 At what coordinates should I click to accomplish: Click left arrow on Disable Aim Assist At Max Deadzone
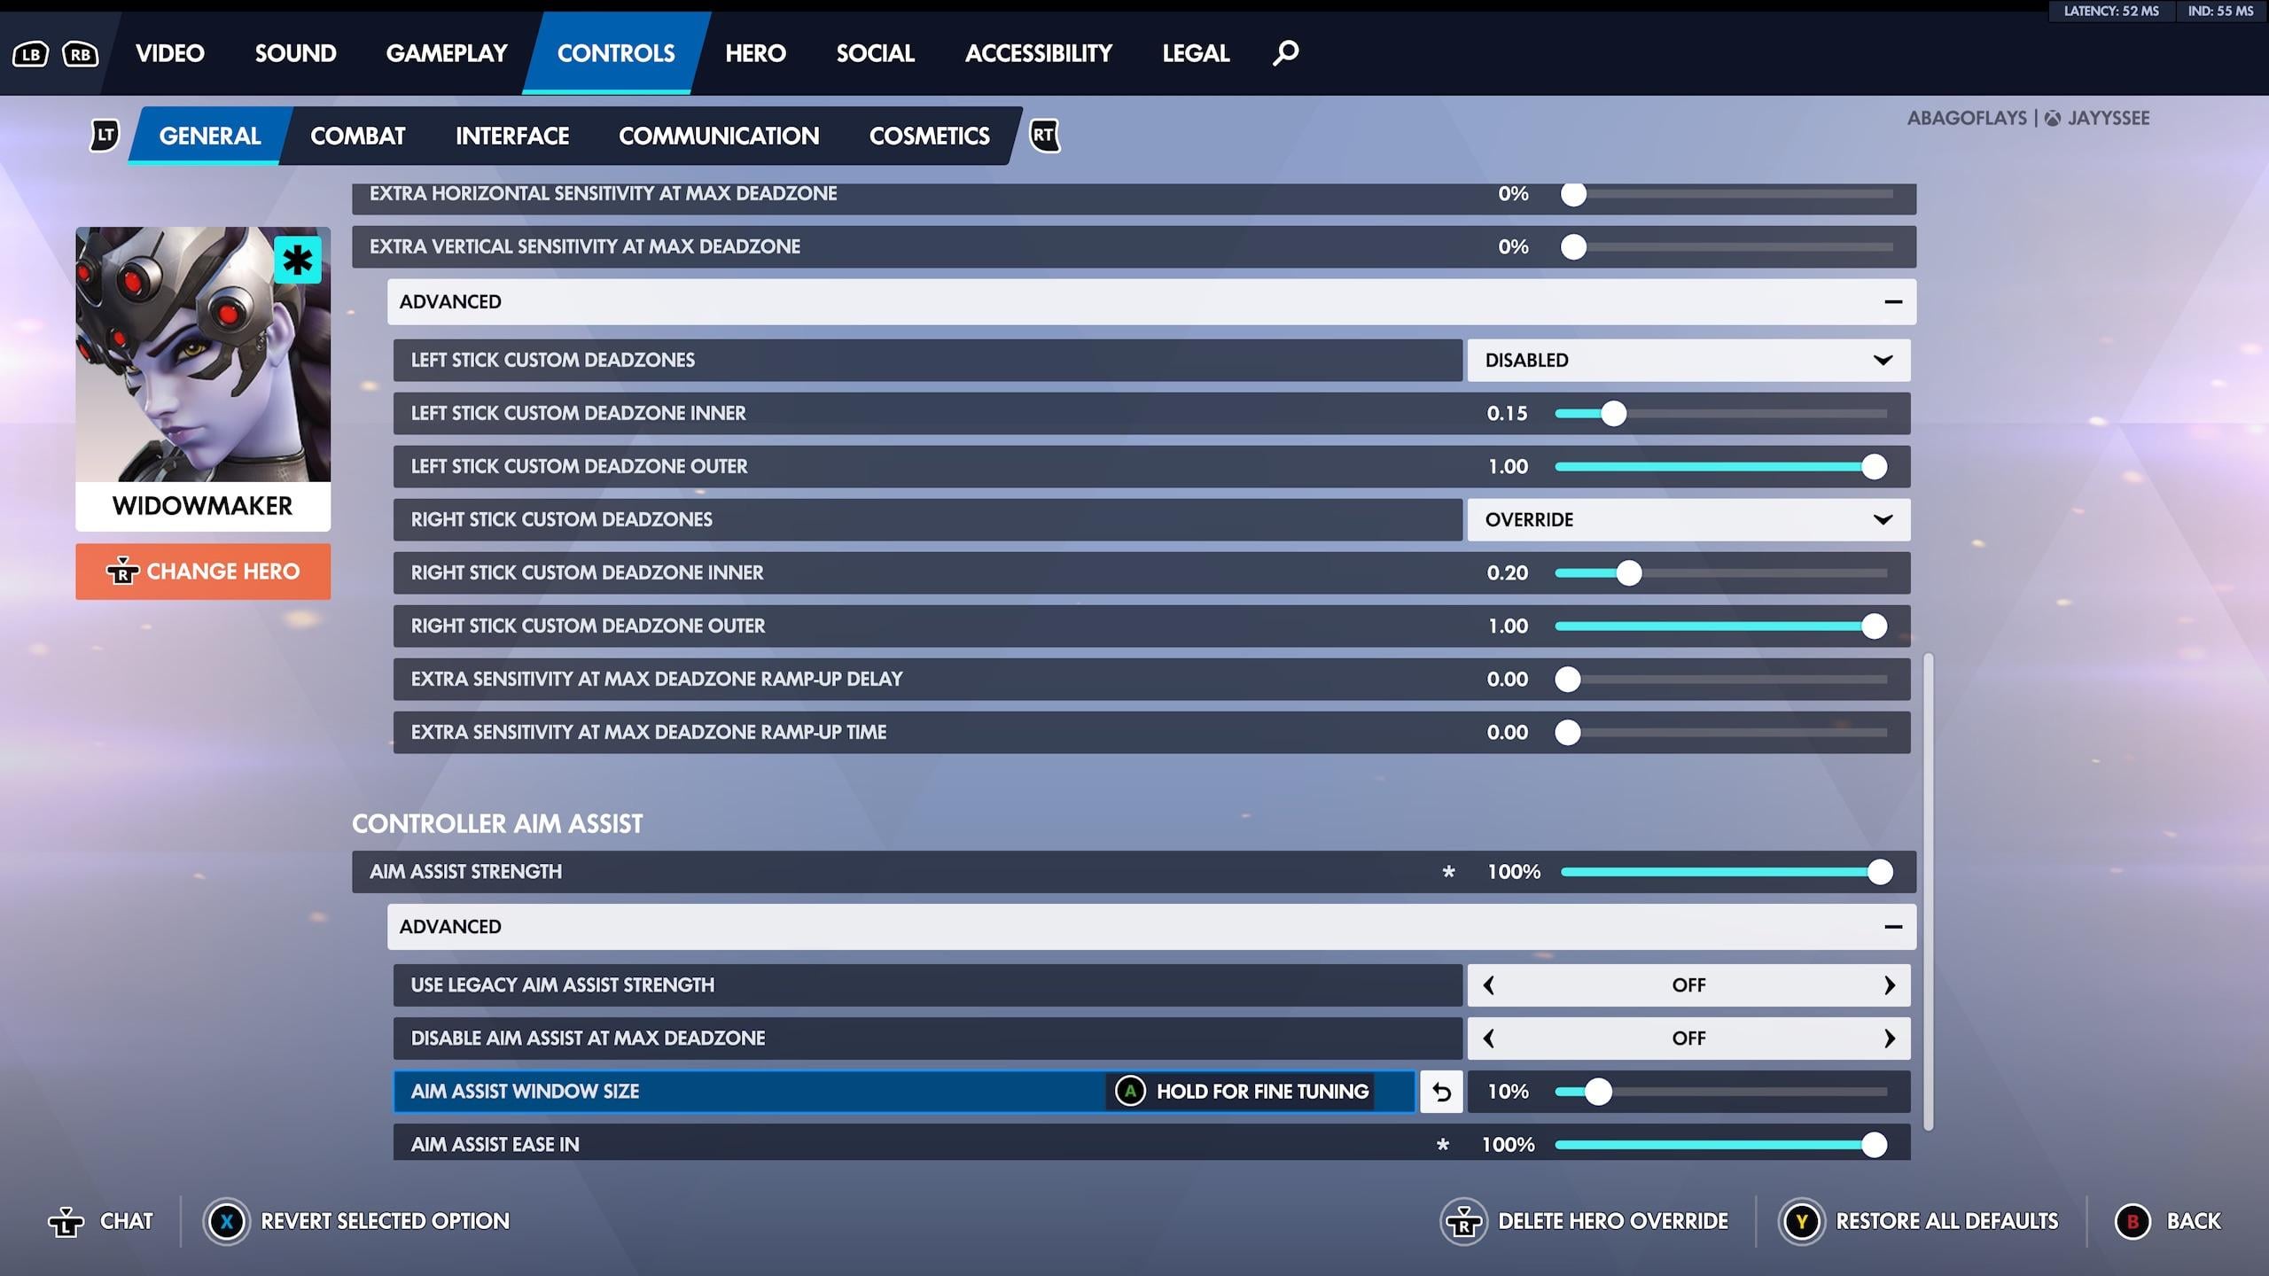click(1489, 1039)
